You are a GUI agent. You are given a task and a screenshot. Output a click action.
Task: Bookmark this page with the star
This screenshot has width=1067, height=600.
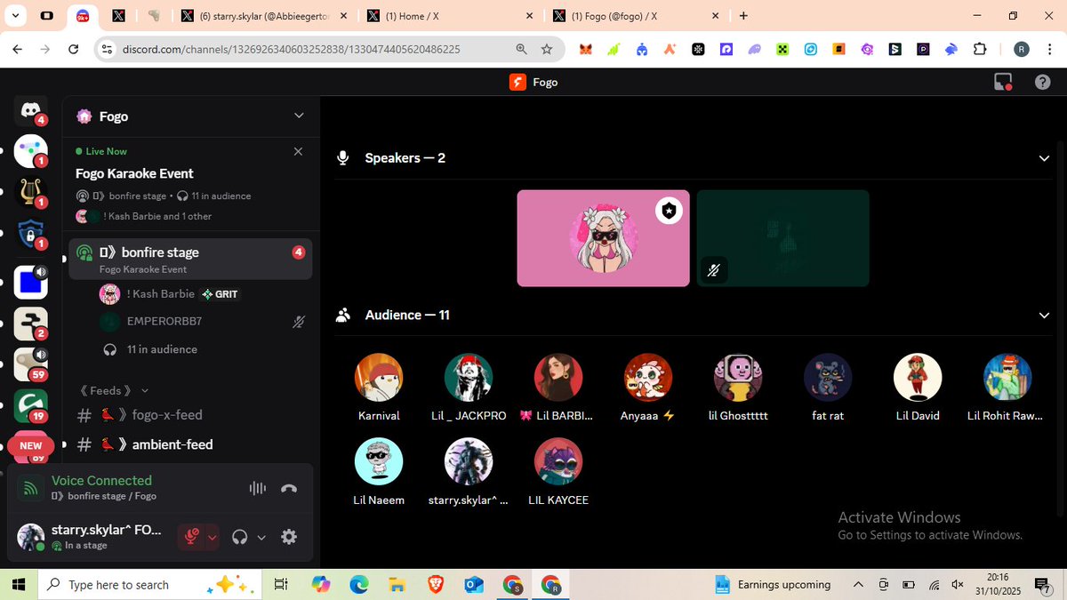[547, 50]
